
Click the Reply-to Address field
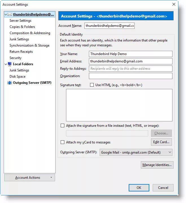pos(131,69)
